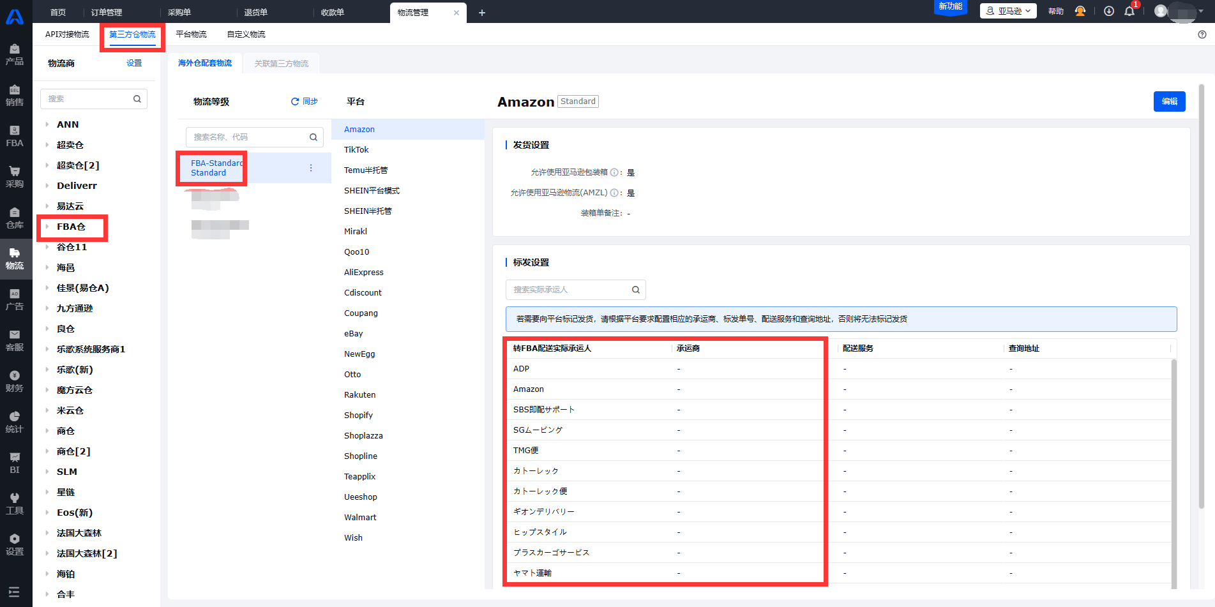Open the 工具 sidebar module
Viewport: 1215px width, 607px height.
point(15,504)
